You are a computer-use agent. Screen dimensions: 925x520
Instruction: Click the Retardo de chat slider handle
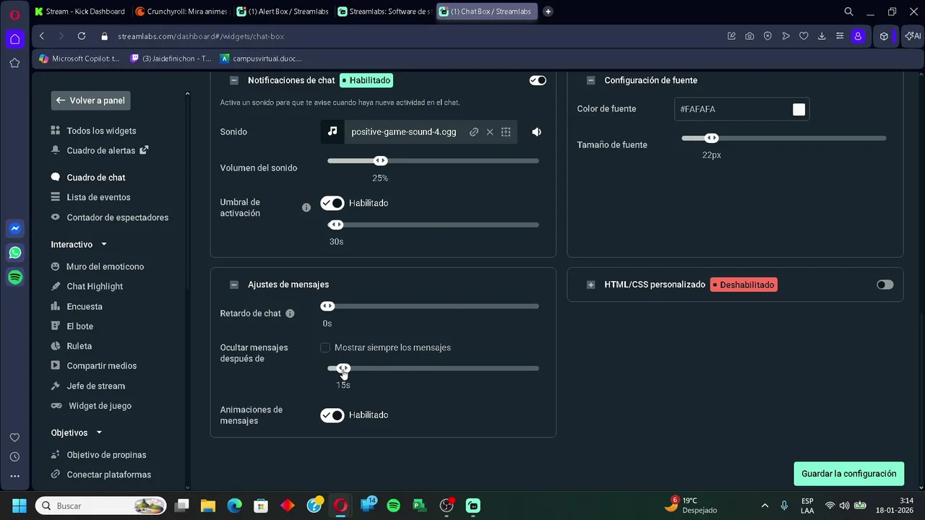[x=327, y=306]
